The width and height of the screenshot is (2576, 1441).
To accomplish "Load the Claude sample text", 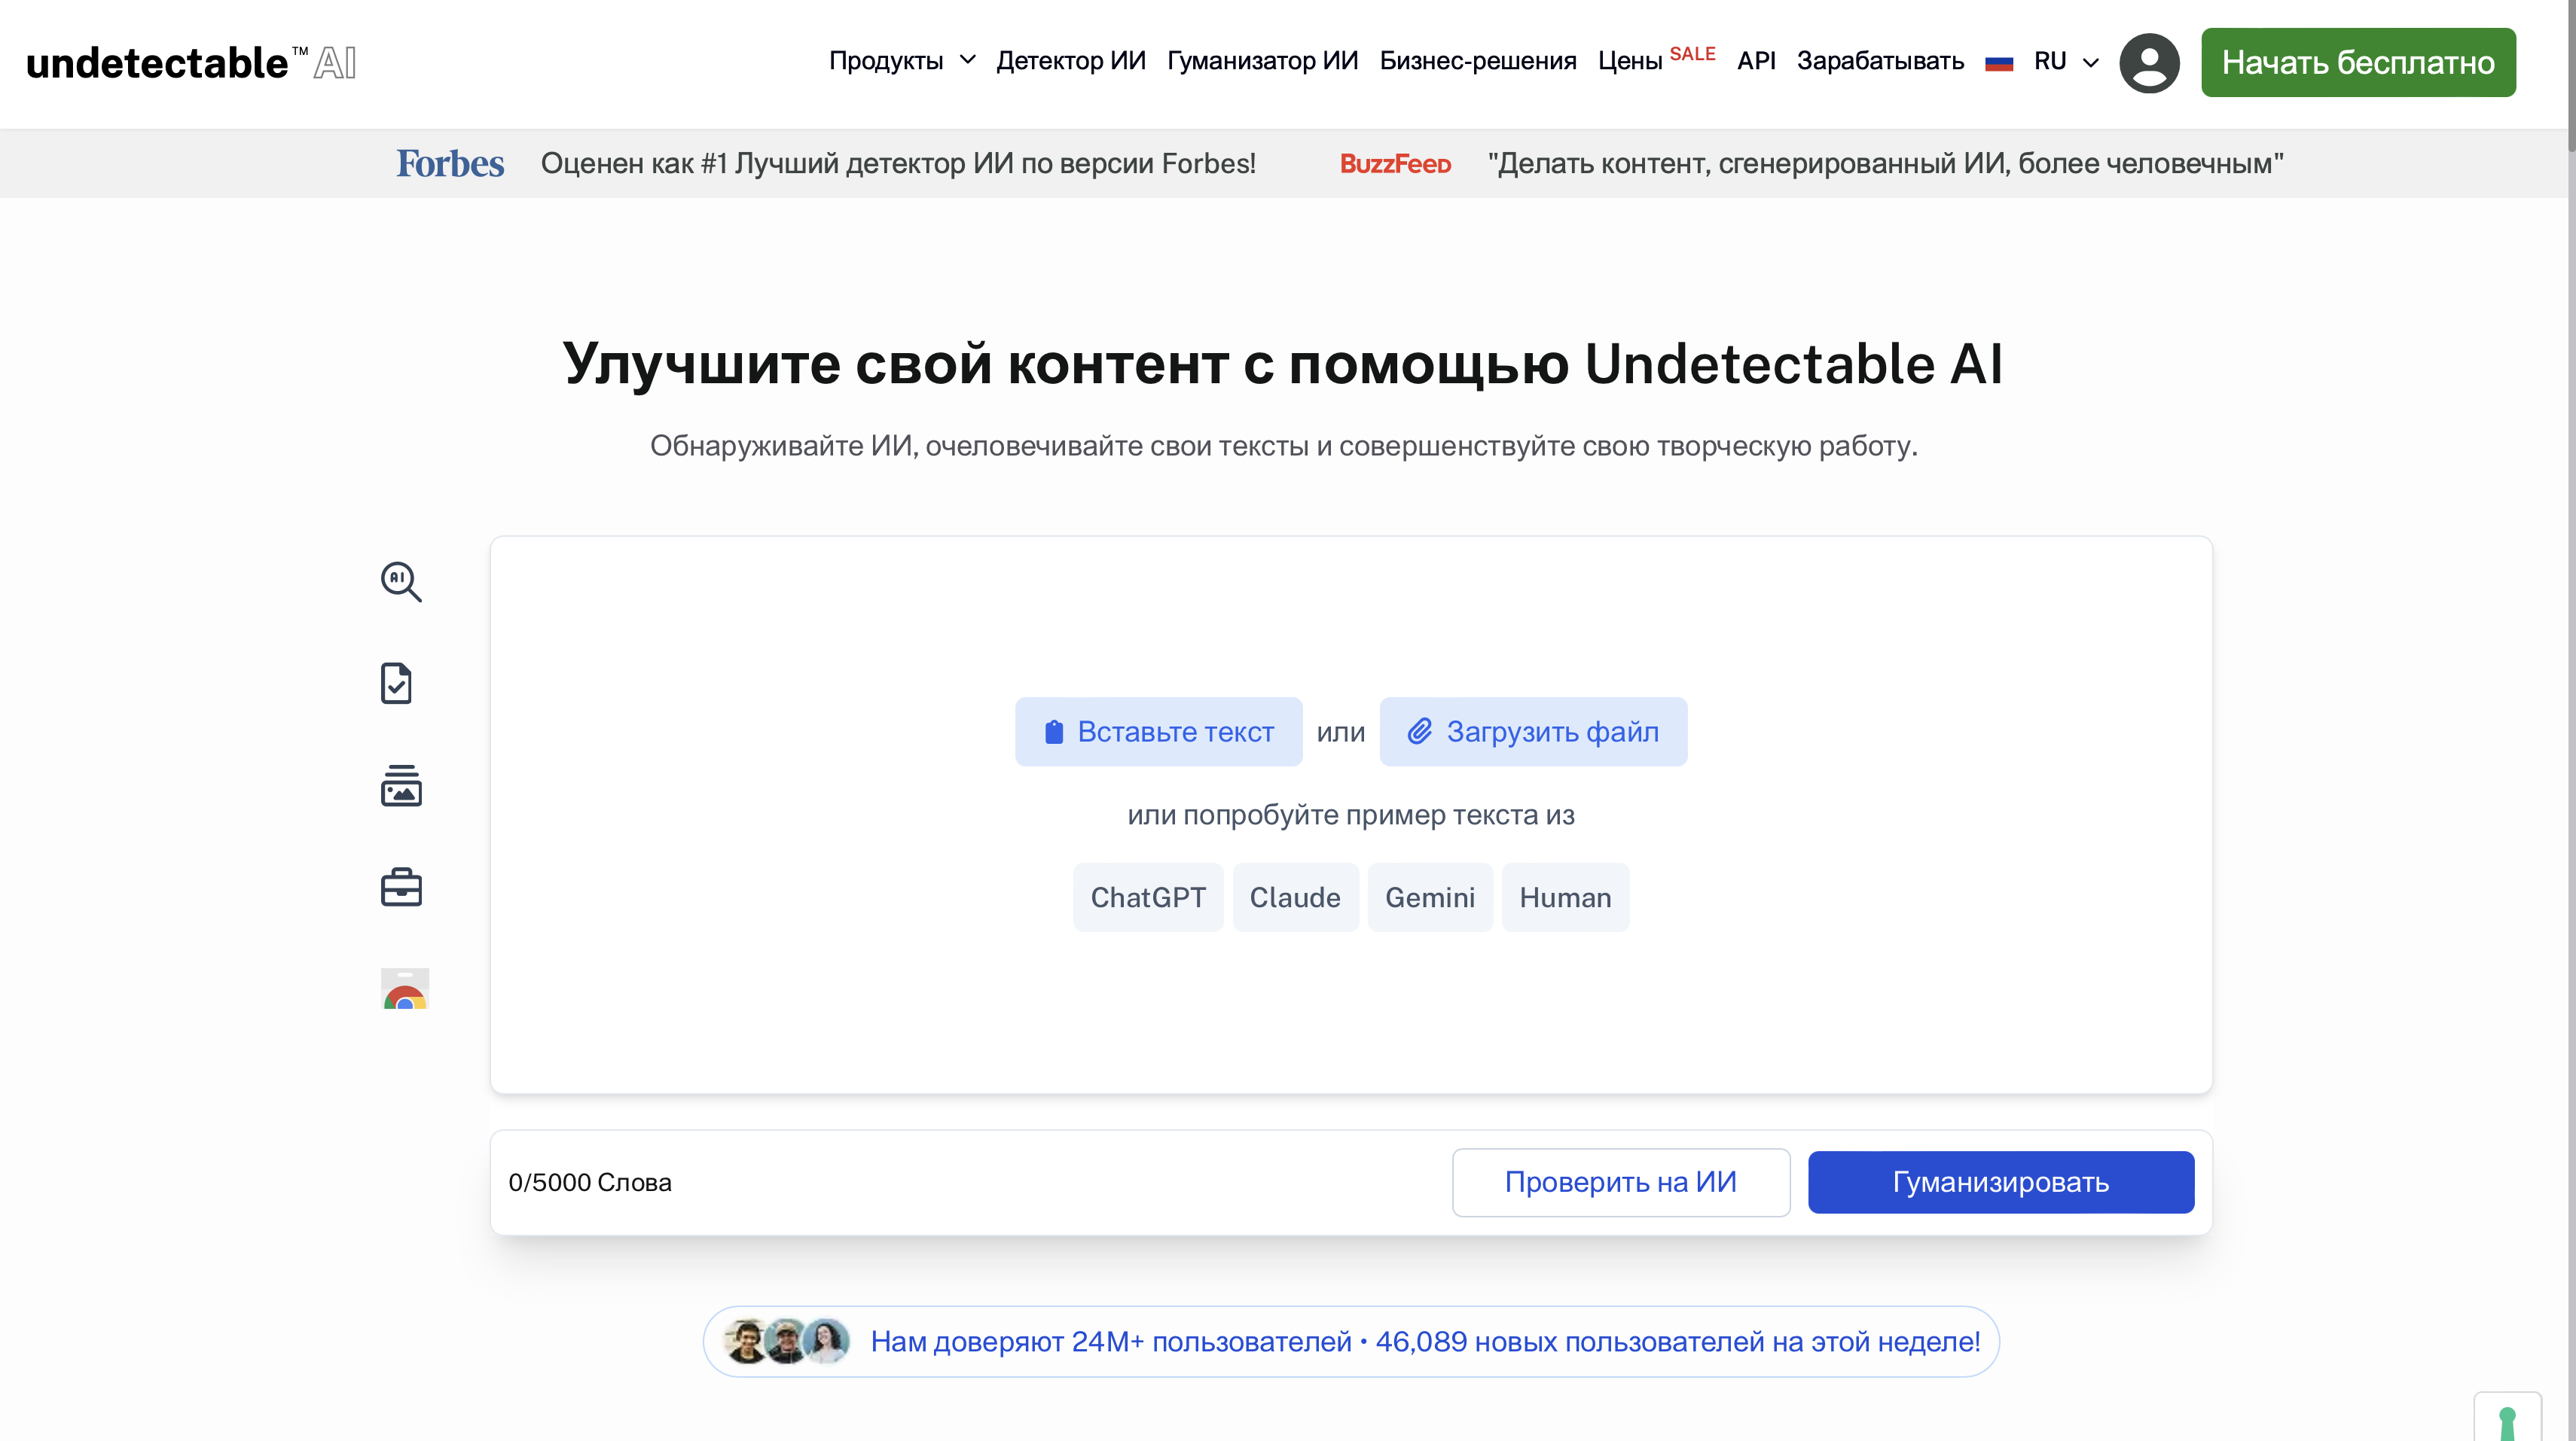I will tap(1295, 897).
